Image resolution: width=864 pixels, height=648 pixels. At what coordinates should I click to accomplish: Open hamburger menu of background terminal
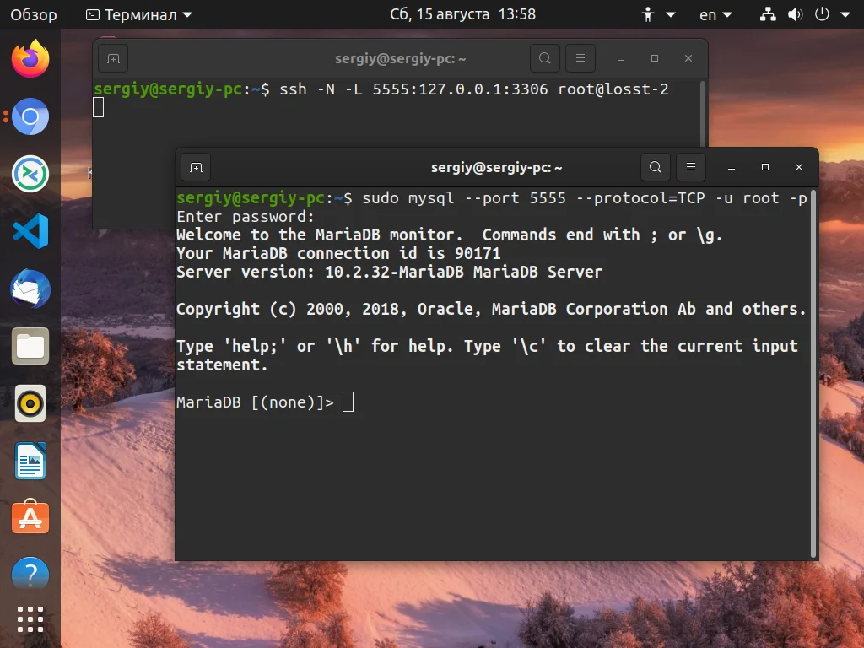(x=580, y=58)
